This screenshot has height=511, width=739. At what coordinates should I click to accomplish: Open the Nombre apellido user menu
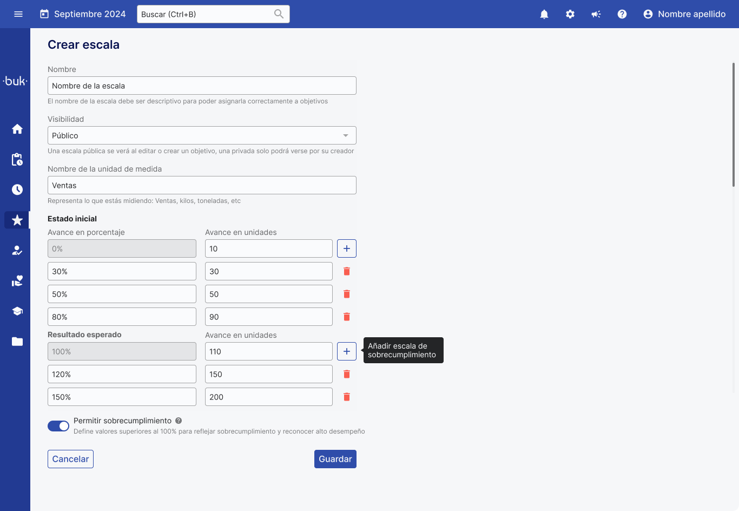(684, 14)
